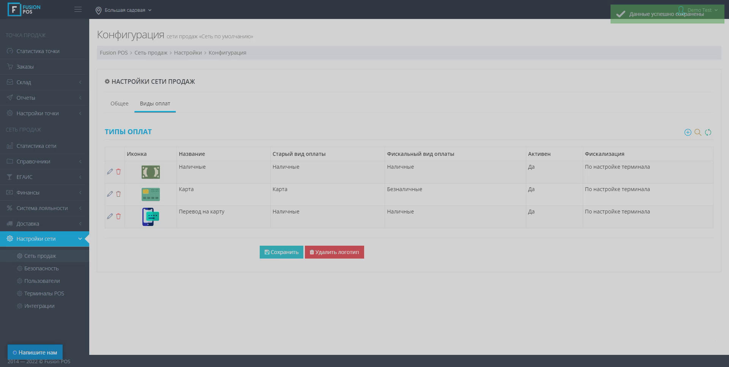Click the phone transfer icon thumbnail
The width and height of the screenshot is (729, 367).
pos(151,217)
